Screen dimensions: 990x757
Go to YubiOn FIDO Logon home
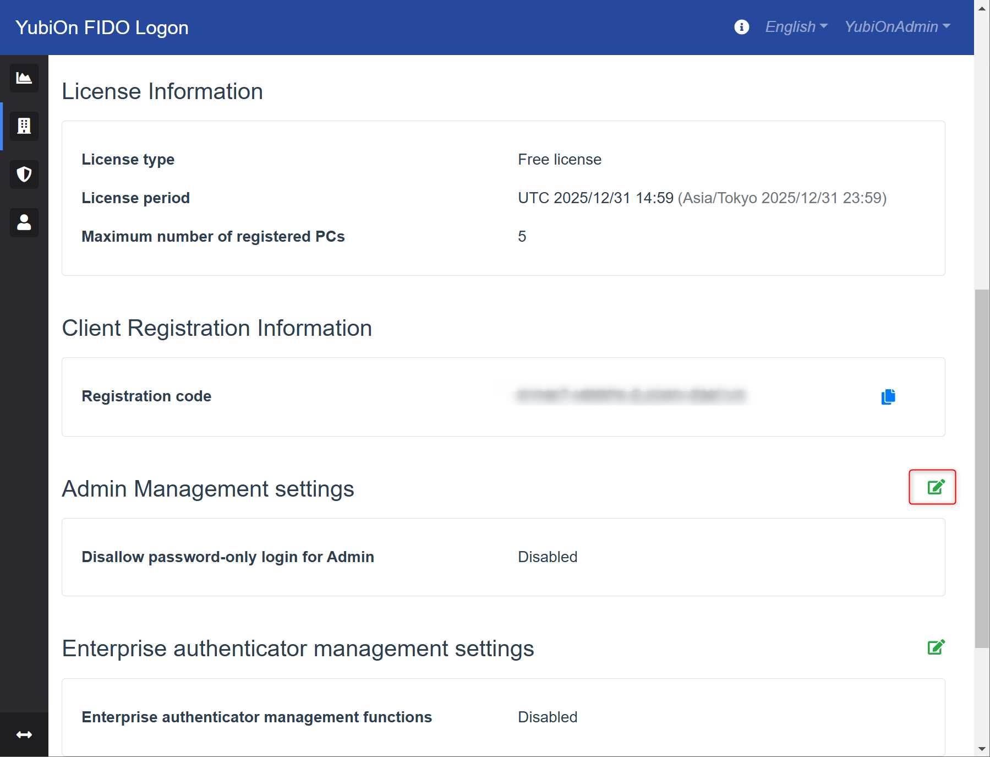(102, 28)
